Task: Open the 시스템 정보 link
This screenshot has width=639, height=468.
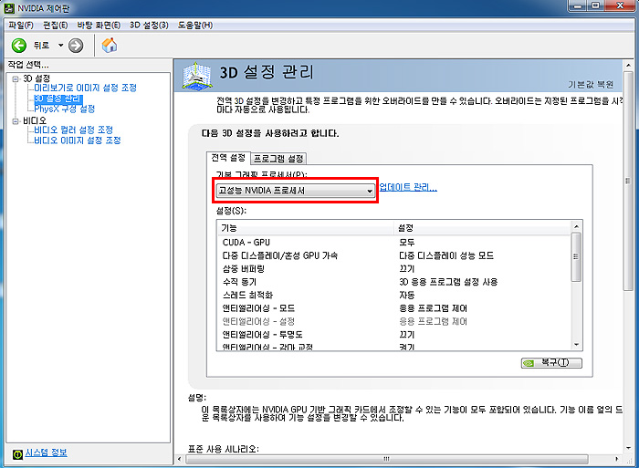Action: [x=46, y=452]
